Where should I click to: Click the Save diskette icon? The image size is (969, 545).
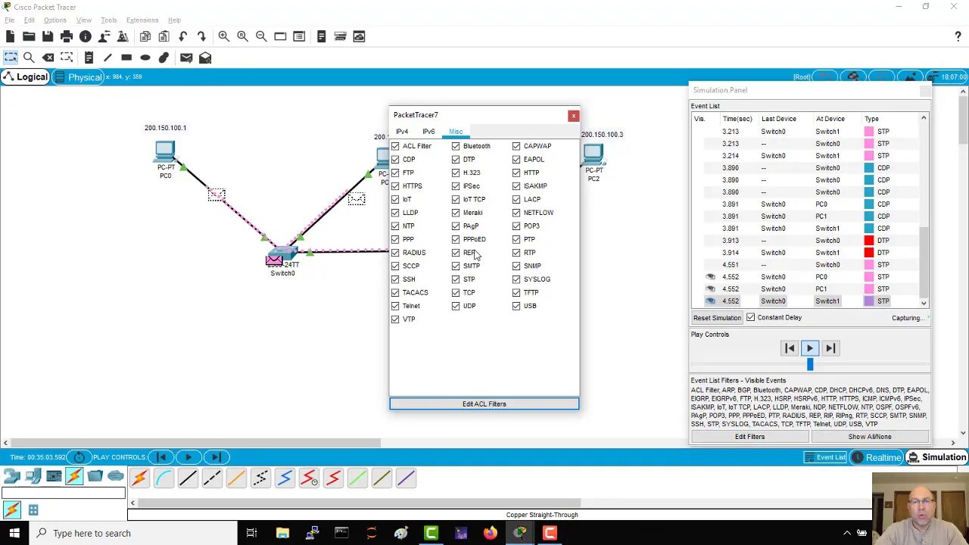click(48, 36)
